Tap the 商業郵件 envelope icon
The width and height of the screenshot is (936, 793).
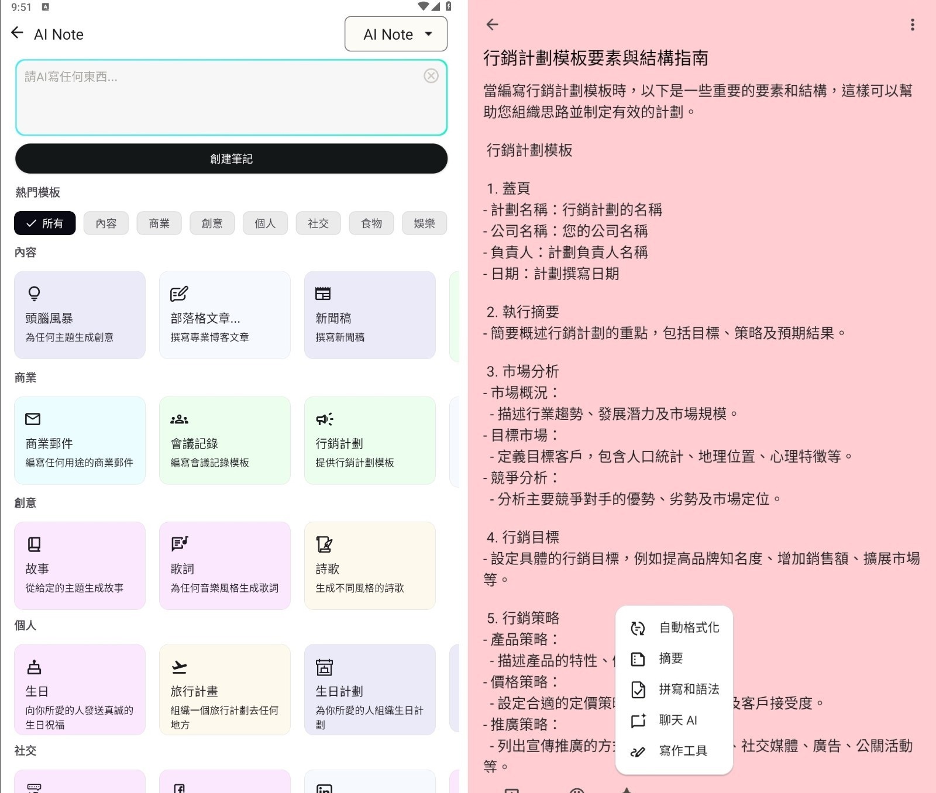33,419
